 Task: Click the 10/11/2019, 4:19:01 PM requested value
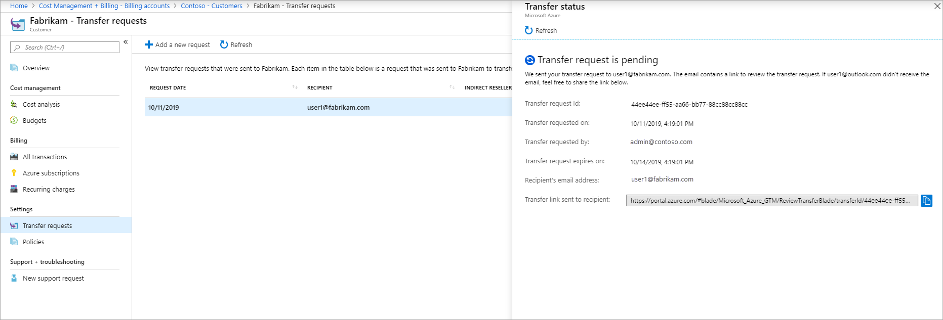point(662,124)
